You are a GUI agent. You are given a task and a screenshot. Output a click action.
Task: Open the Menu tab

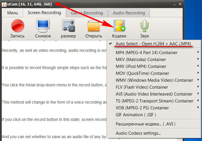[x=12, y=13]
